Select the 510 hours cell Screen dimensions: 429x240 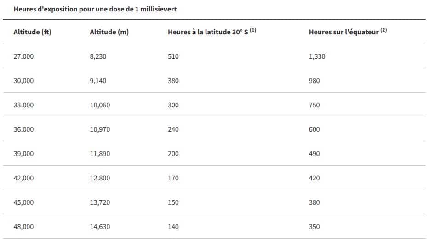click(x=173, y=56)
